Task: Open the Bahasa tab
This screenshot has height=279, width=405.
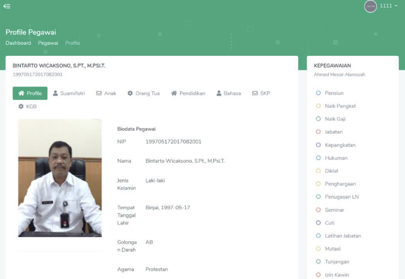Action: (x=229, y=93)
